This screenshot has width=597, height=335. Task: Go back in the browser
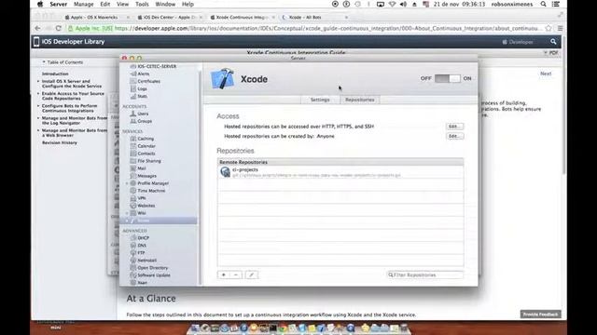click(37, 28)
